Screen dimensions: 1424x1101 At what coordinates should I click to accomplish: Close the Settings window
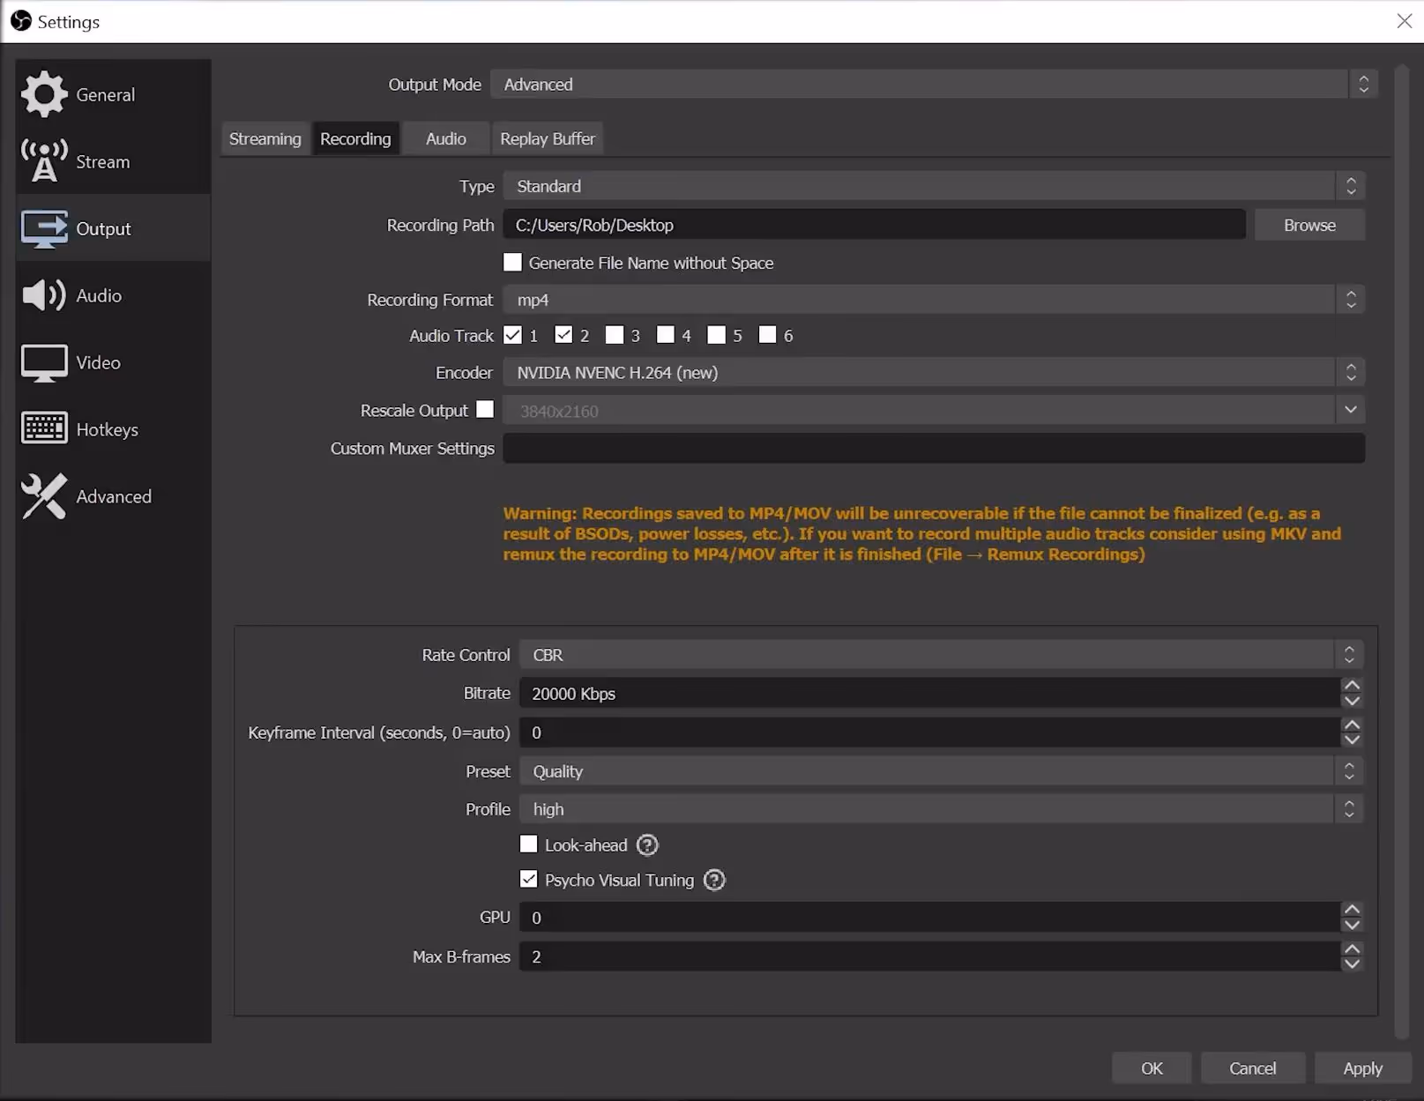pos(1405,21)
